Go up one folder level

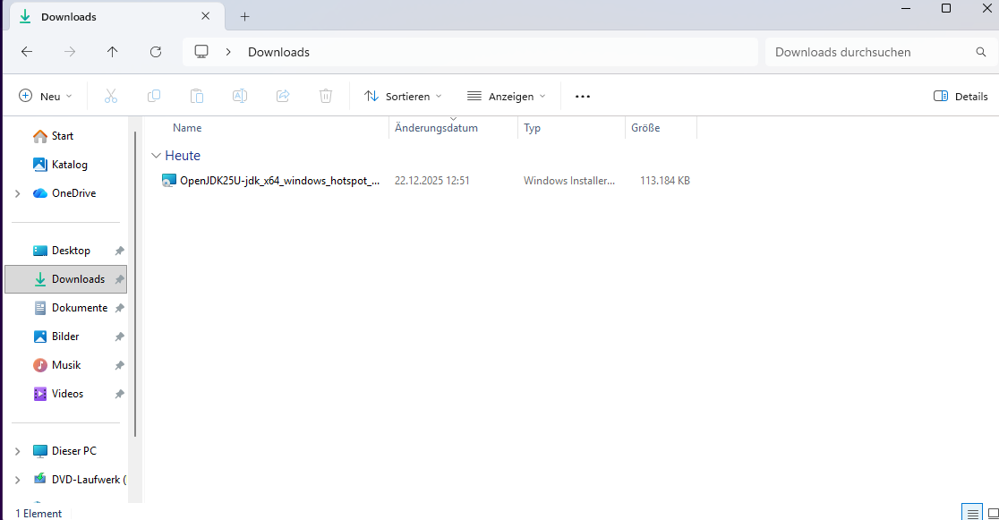[112, 52]
